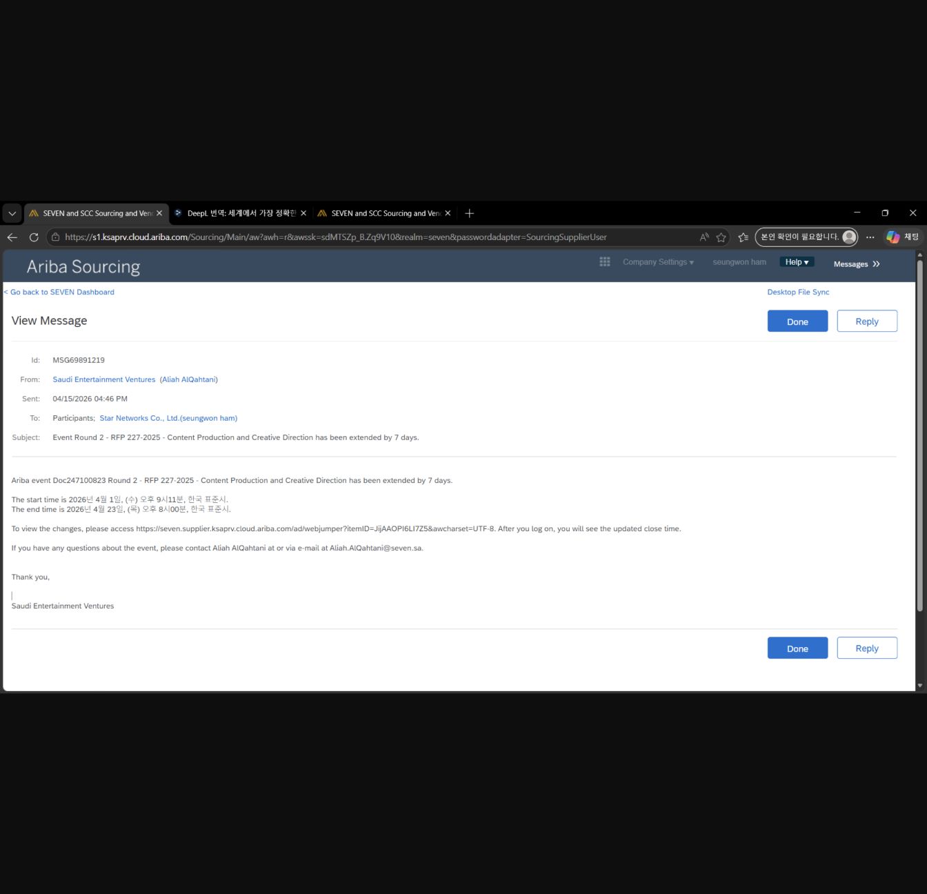Activate the read aloud icon

point(704,237)
